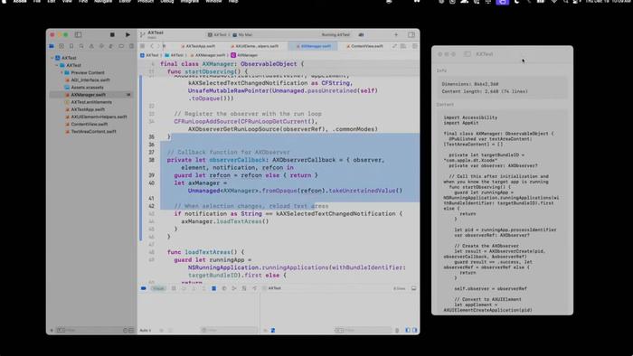Select AXUIElement+Helpers.swift in navigator
The height and width of the screenshot is (356, 633).
tap(99, 117)
